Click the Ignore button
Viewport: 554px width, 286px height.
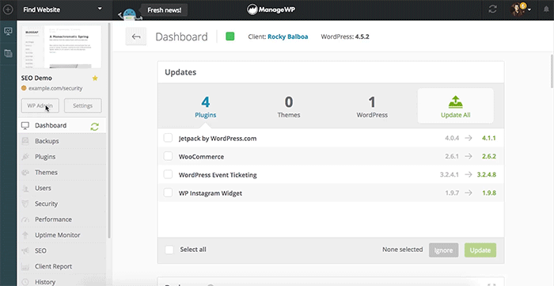(444, 250)
